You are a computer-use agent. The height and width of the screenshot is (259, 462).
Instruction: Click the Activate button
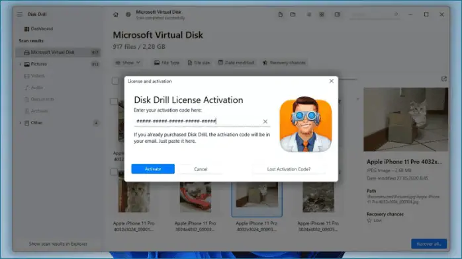pos(153,168)
